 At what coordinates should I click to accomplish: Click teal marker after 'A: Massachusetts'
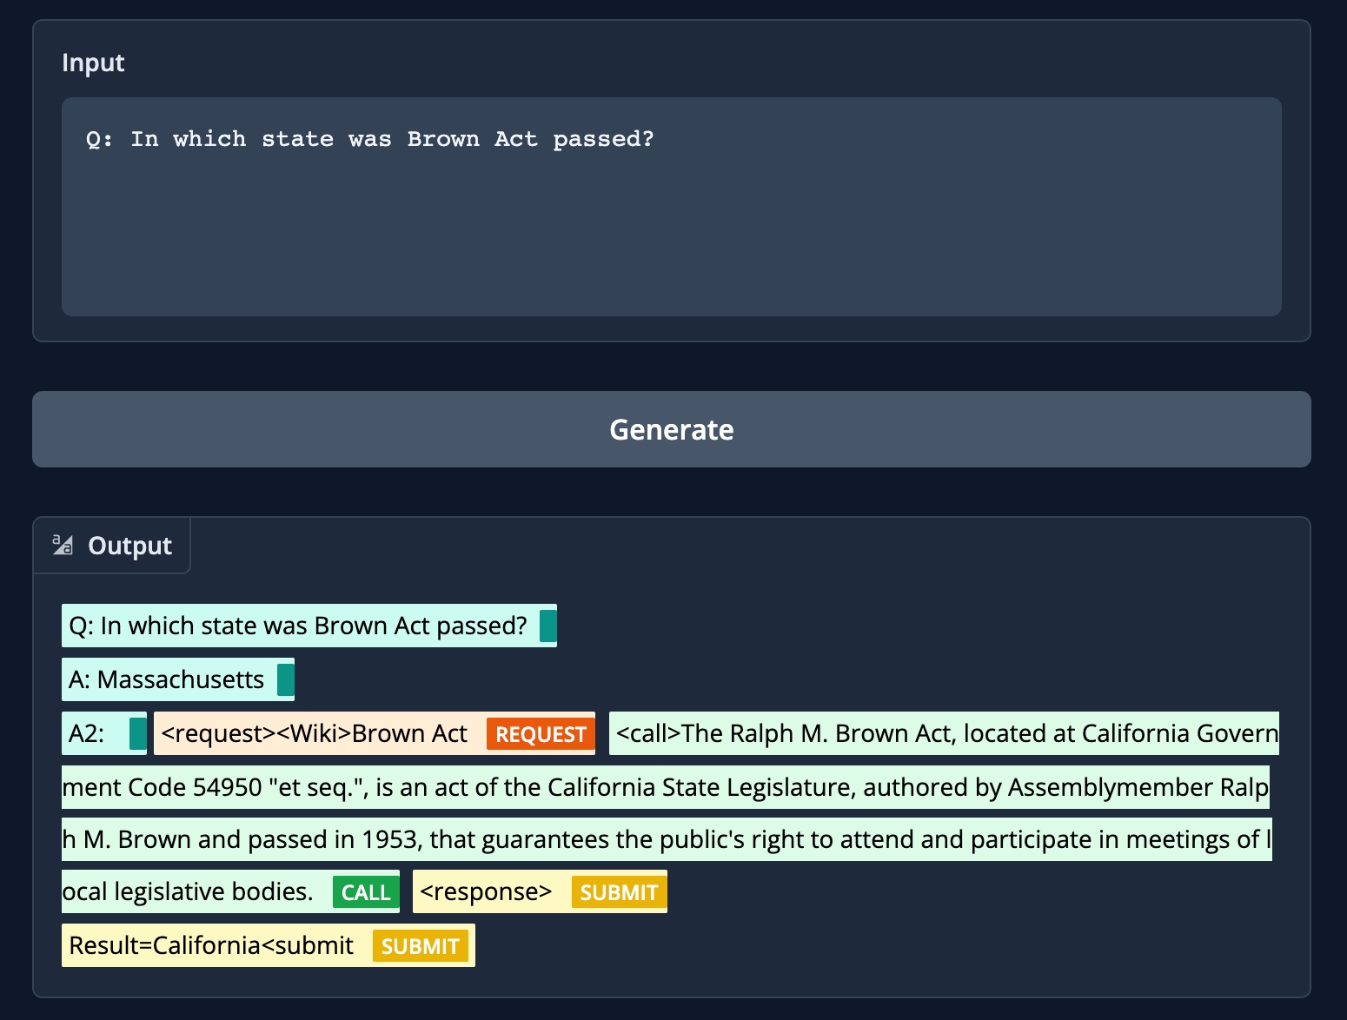[285, 679]
